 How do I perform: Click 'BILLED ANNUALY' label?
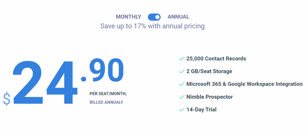coord(106,102)
